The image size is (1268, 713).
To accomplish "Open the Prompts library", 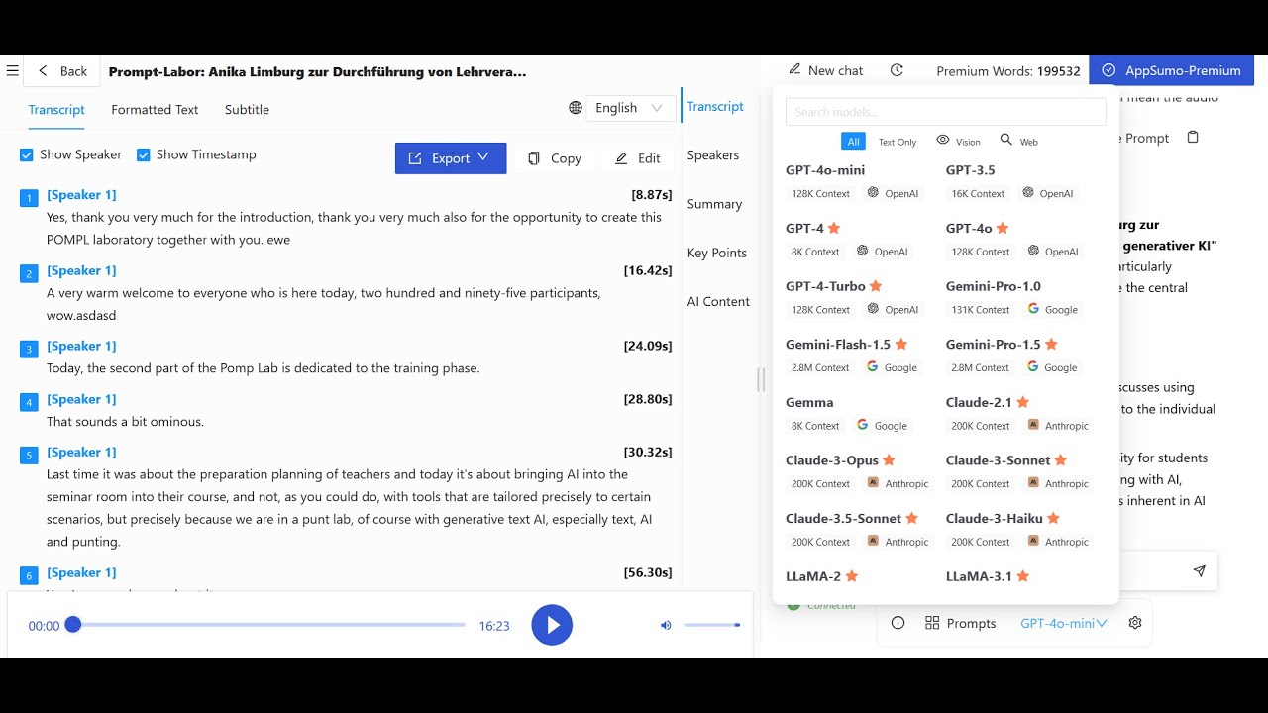I will click(960, 623).
